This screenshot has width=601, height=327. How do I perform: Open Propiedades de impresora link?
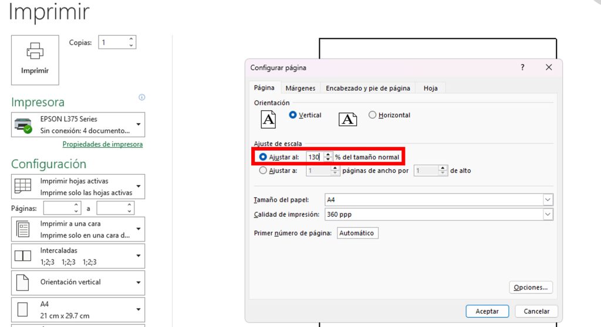click(x=103, y=144)
